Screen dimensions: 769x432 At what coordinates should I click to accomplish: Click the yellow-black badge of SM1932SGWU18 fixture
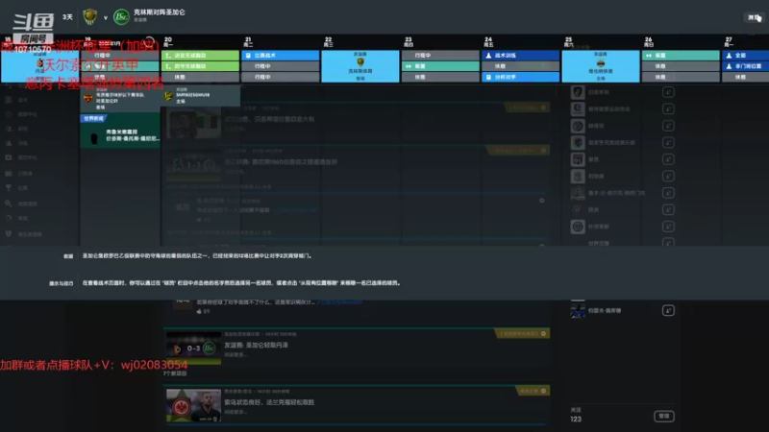[168, 97]
